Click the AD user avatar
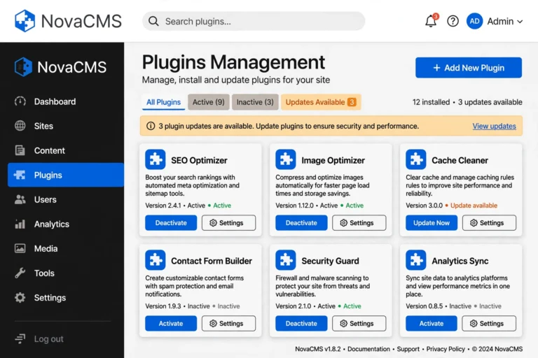Viewport: 538px width, 358px height. 474,21
